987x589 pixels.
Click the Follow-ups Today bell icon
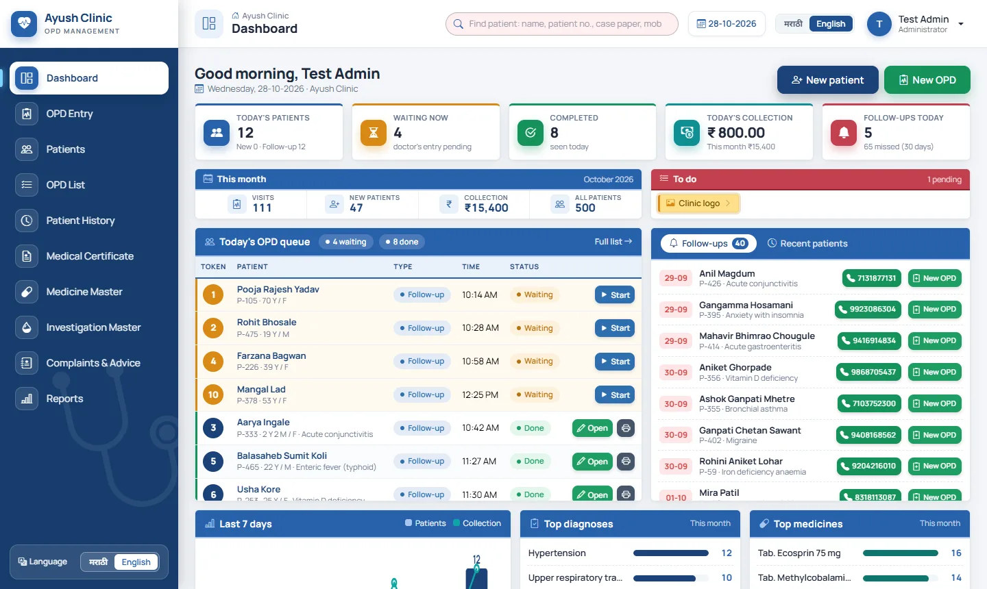tap(844, 133)
